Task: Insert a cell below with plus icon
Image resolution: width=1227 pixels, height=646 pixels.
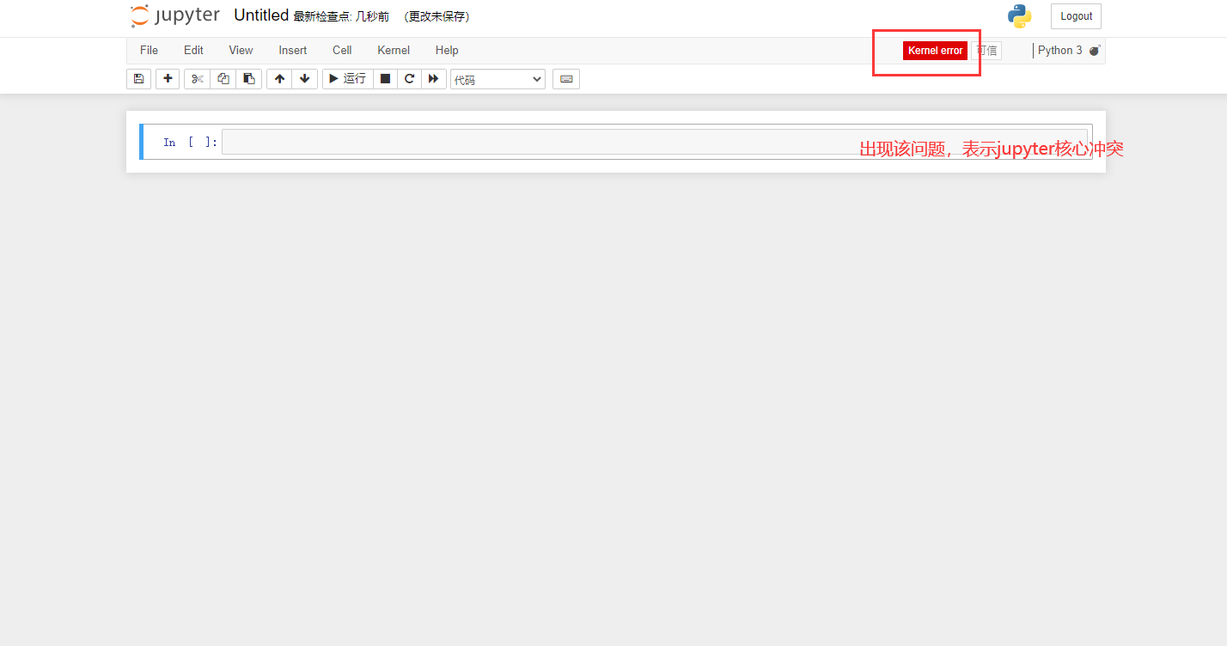Action: (x=168, y=79)
